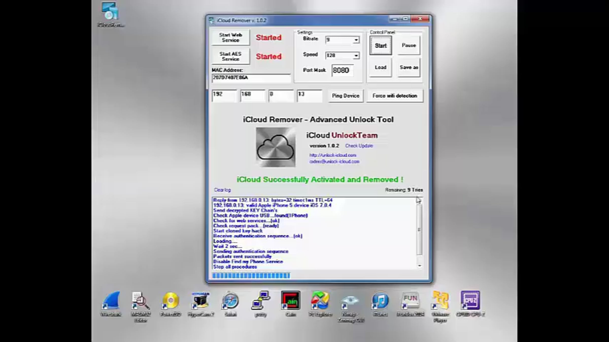
Task: Click the orders@unlock-icloud.com email link
Action: [334, 161]
